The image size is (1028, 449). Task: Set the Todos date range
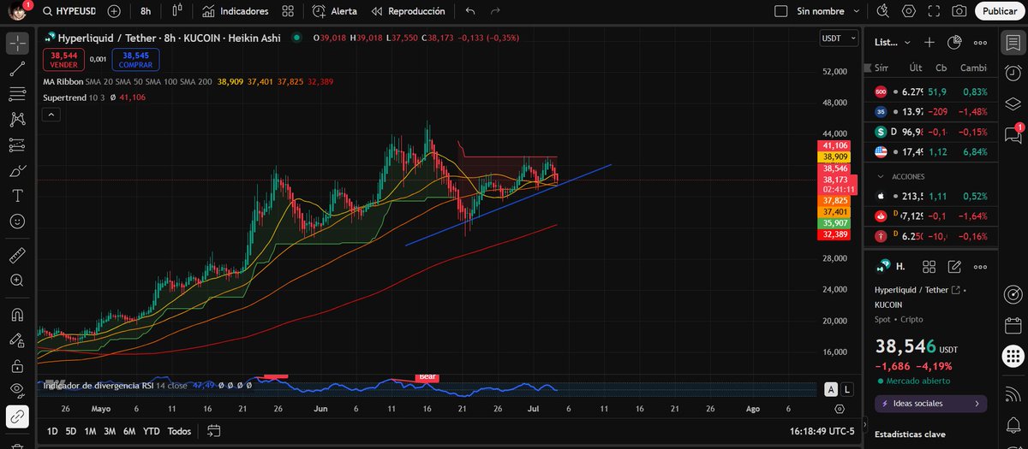(x=179, y=431)
